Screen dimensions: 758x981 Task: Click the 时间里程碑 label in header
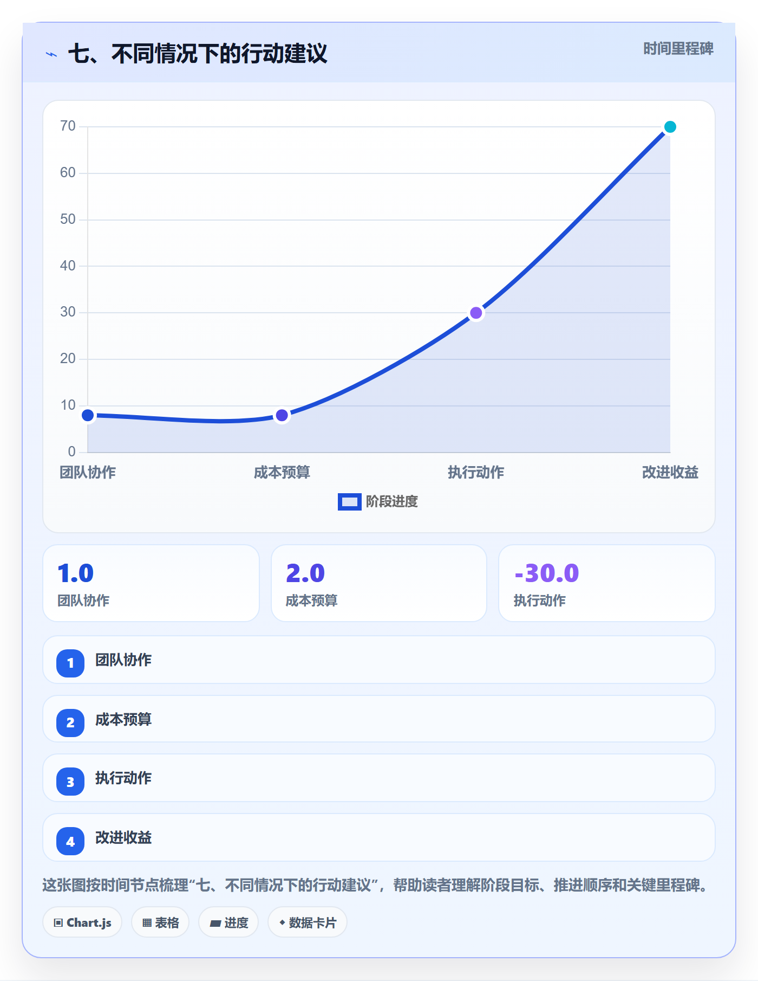pyautogui.click(x=678, y=49)
